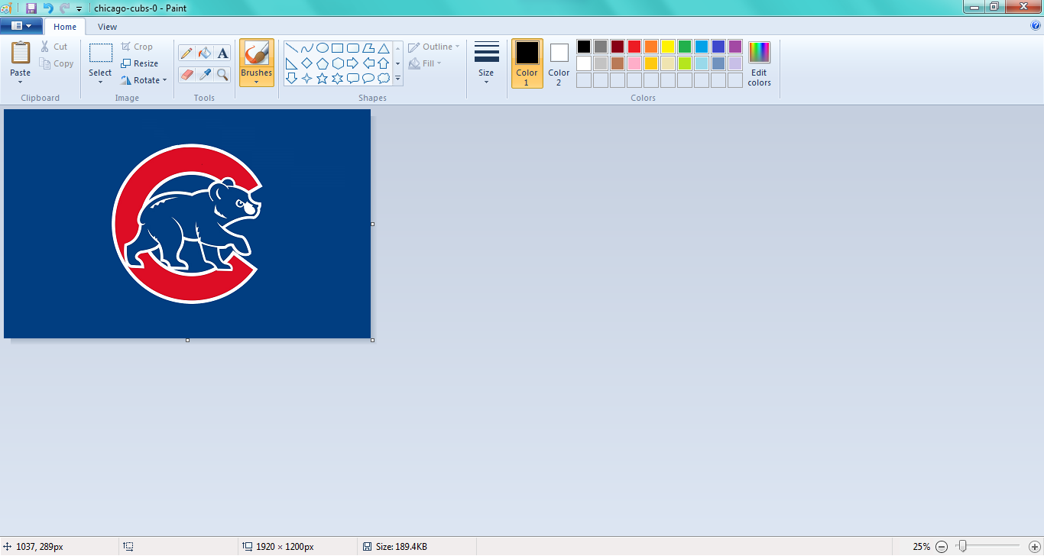Click the rectangular Select tool button
Viewport: 1044px width, 556px height.
(100, 53)
